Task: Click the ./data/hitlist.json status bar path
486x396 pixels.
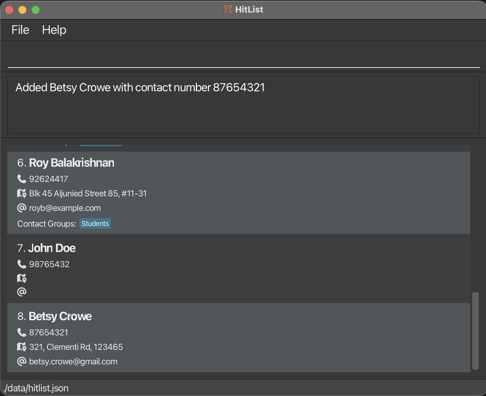Action: (36, 388)
